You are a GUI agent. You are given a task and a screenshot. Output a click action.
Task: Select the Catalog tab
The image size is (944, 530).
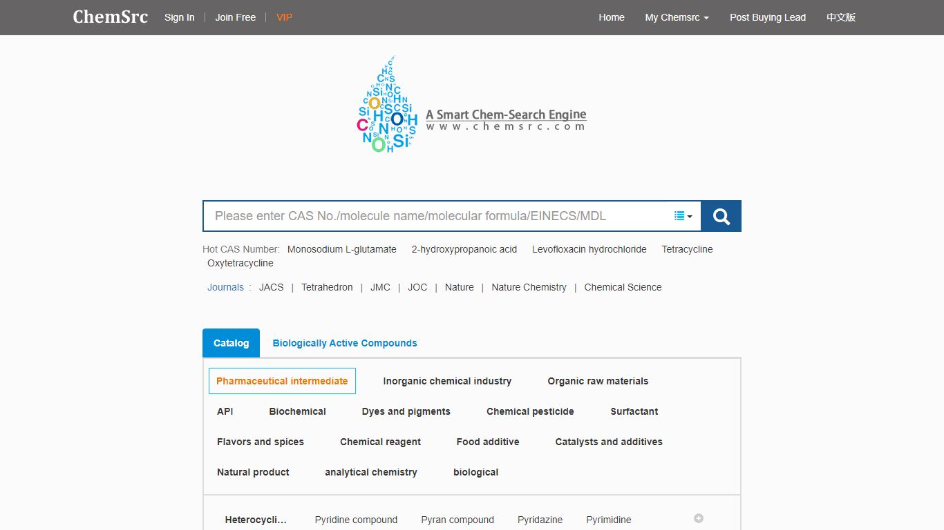coord(231,343)
